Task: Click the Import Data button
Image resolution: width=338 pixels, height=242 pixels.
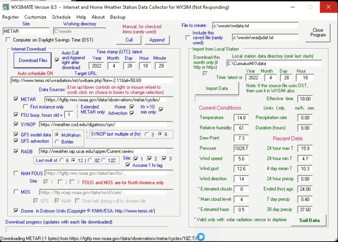Action: pos(217,88)
